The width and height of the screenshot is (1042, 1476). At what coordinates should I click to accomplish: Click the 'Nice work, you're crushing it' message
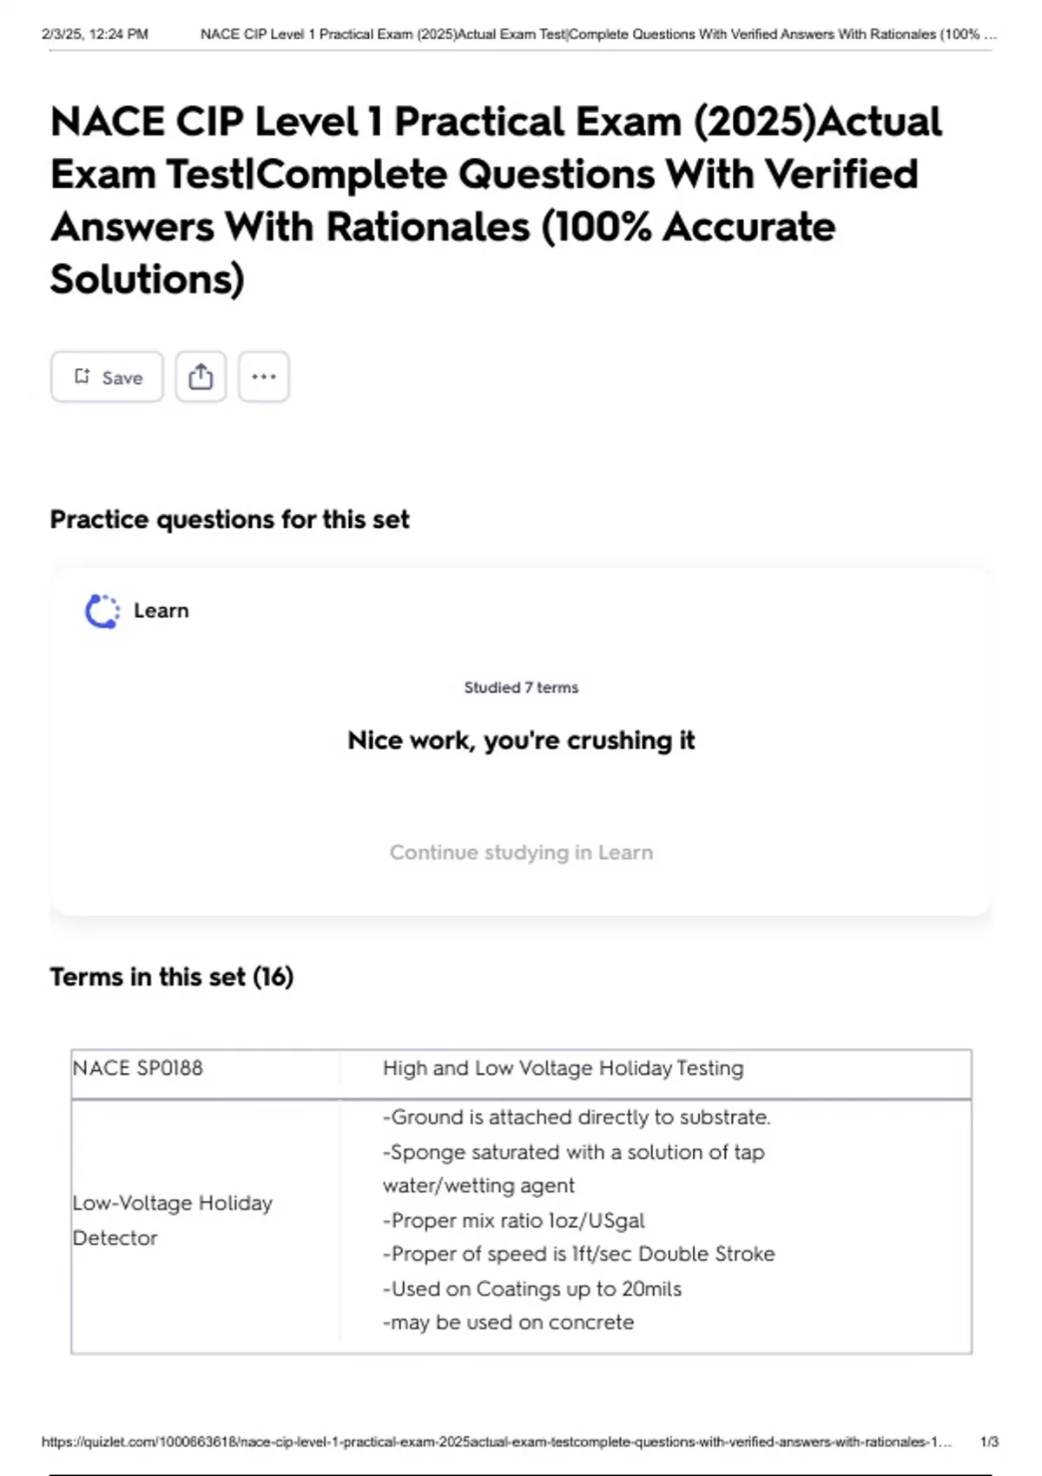521,741
